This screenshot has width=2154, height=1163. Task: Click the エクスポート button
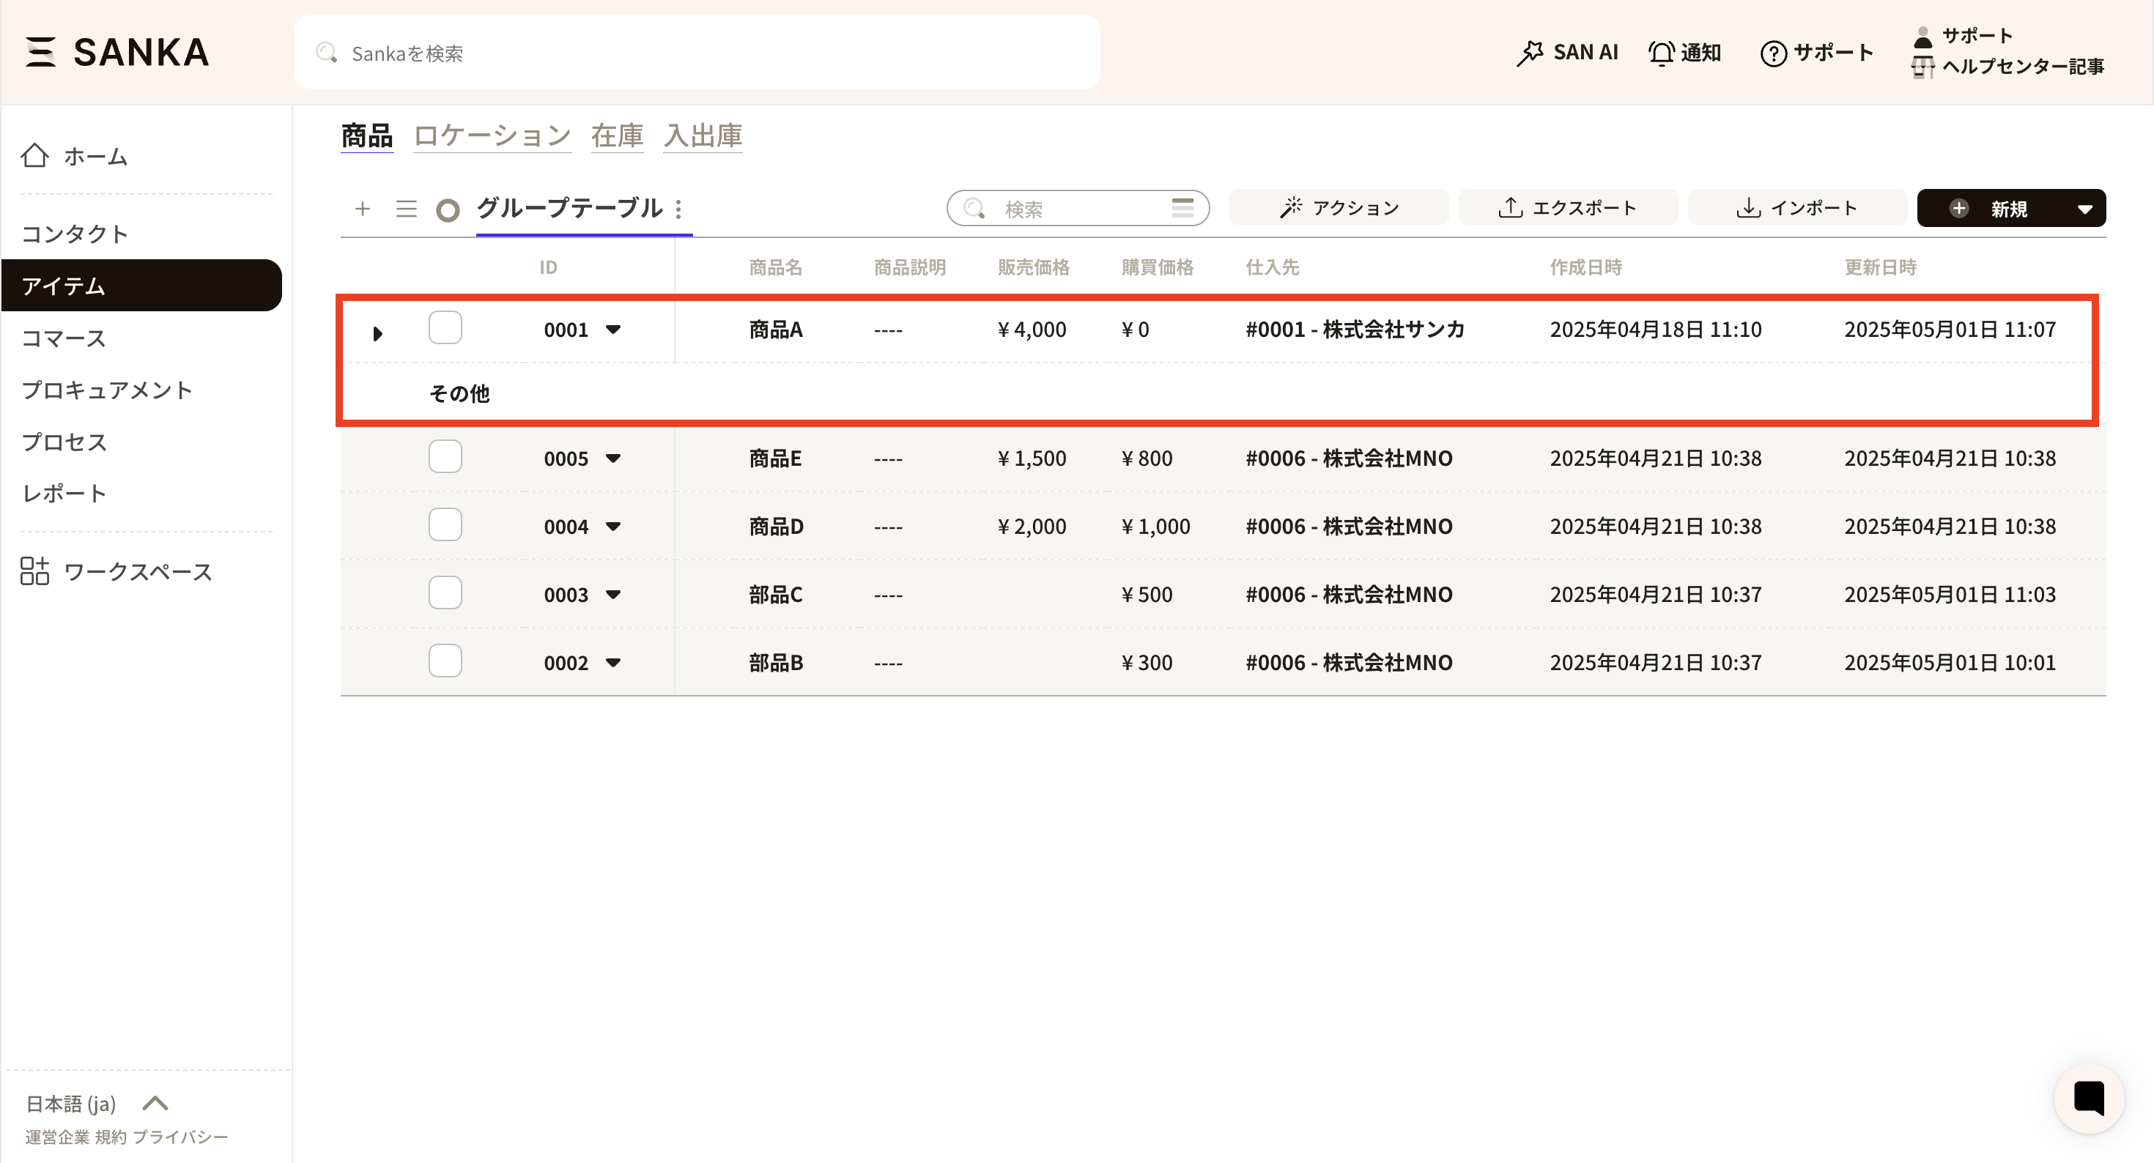coord(1567,208)
